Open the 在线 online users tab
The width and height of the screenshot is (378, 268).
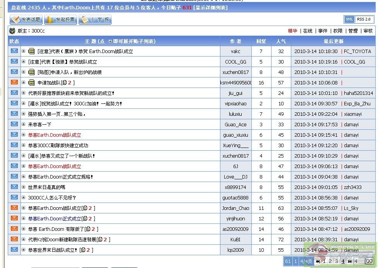pos(308,31)
